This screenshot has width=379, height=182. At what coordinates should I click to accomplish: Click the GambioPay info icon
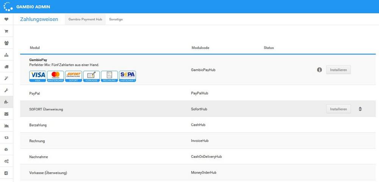(319, 70)
